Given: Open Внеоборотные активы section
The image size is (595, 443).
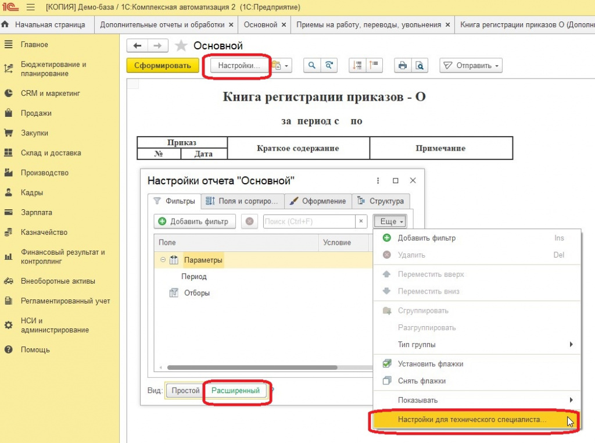Looking at the screenshot, I should click(58, 281).
